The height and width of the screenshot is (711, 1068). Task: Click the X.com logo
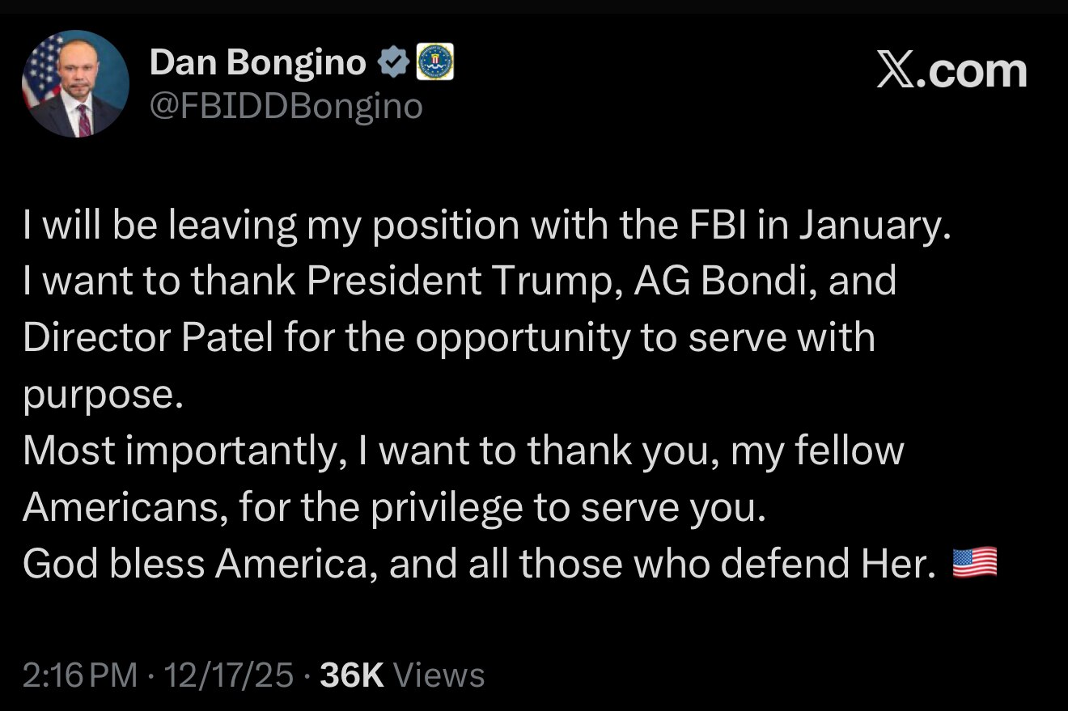(x=952, y=71)
